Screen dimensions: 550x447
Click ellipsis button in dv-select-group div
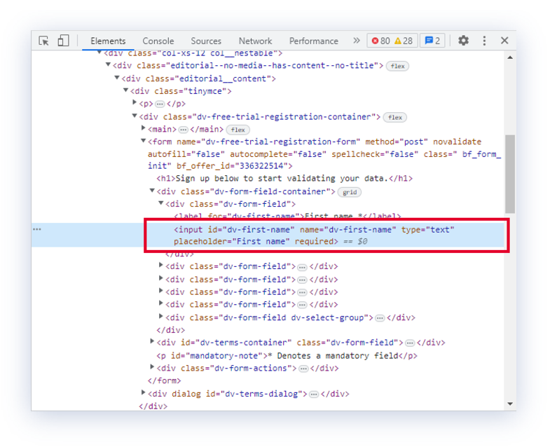[x=380, y=317]
